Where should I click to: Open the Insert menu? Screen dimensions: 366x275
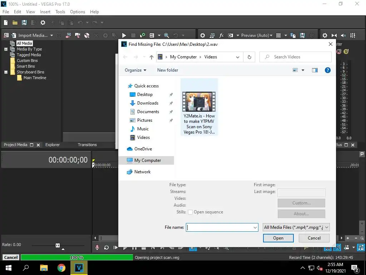pyautogui.click(x=45, y=12)
